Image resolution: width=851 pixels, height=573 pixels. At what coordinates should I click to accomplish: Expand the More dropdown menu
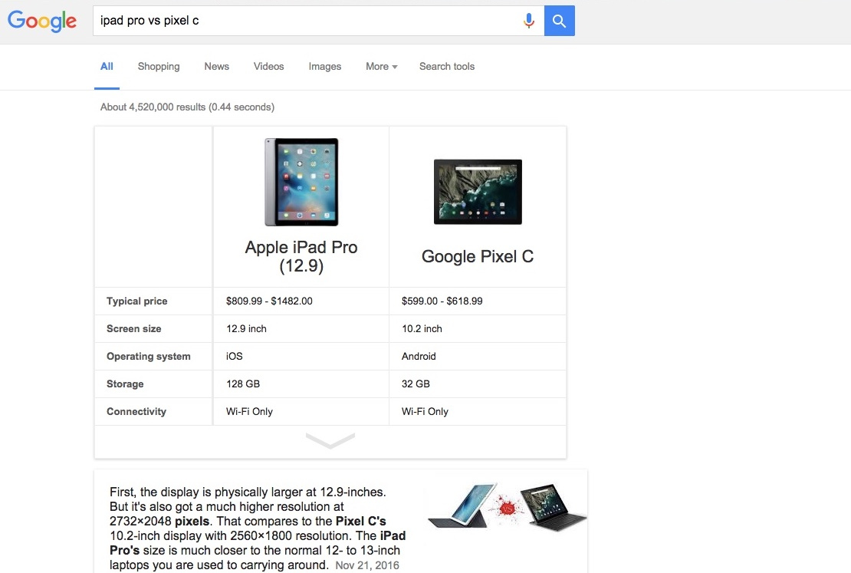(x=381, y=67)
